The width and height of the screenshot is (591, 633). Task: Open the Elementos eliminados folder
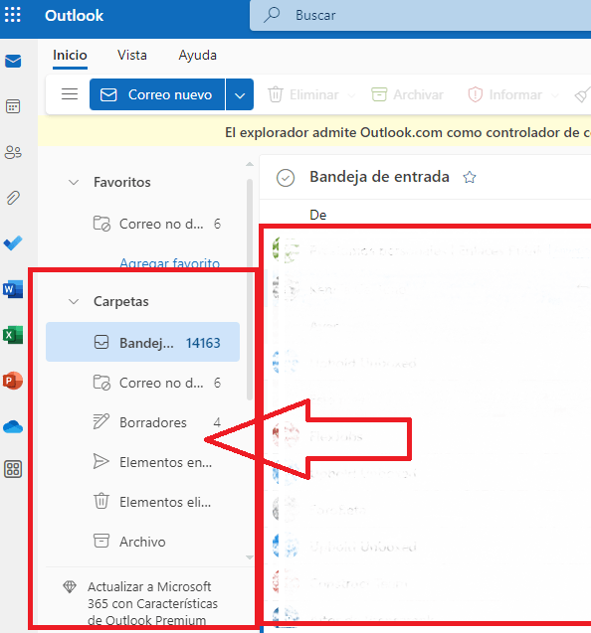pos(142,502)
